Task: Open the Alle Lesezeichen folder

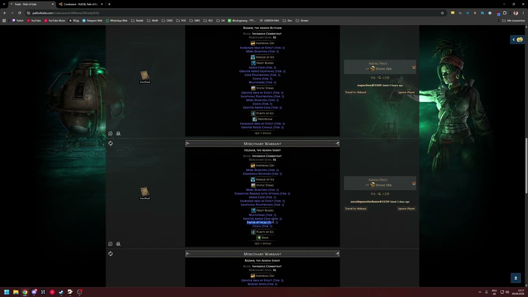Action: tap(514, 20)
